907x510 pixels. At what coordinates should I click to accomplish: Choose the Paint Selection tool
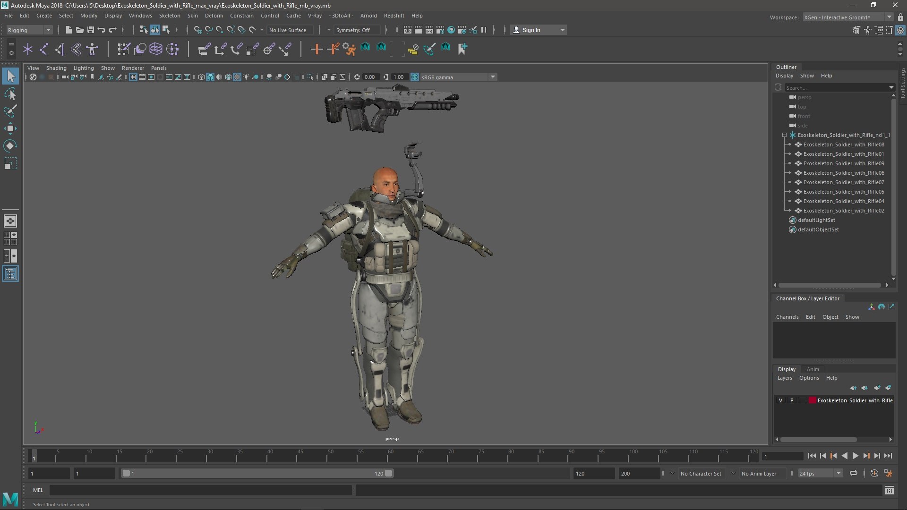(x=10, y=111)
